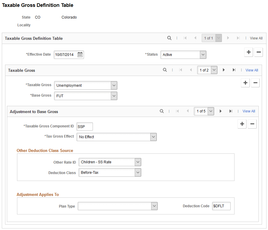Add a new Taxable Gross row

[245, 83]
